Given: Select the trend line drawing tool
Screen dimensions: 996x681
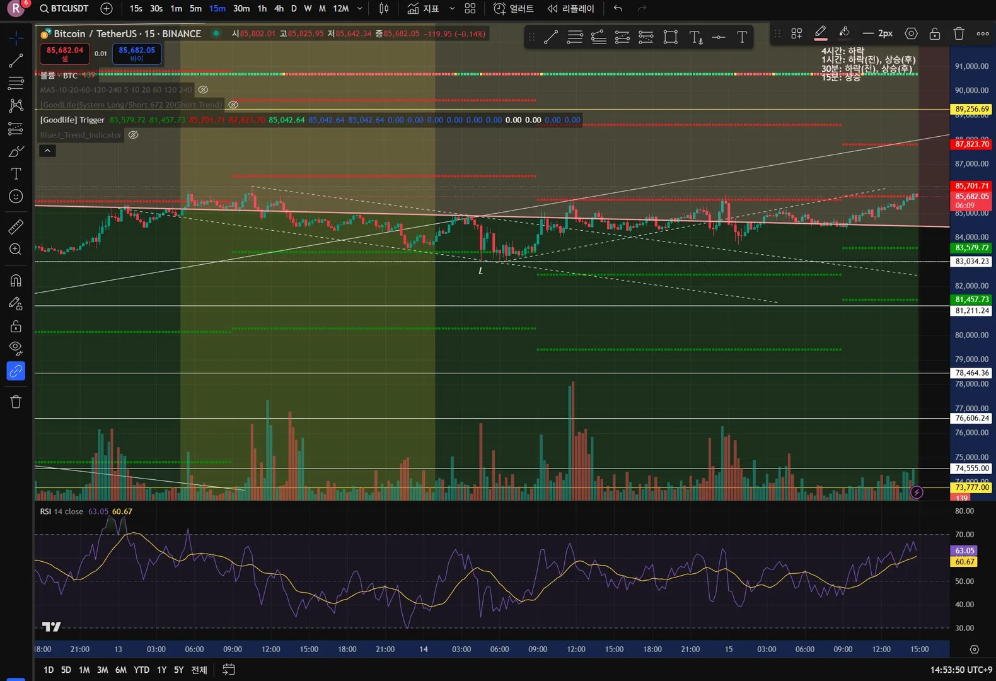Looking at the screenshot, I should click(x=16, y=61).
